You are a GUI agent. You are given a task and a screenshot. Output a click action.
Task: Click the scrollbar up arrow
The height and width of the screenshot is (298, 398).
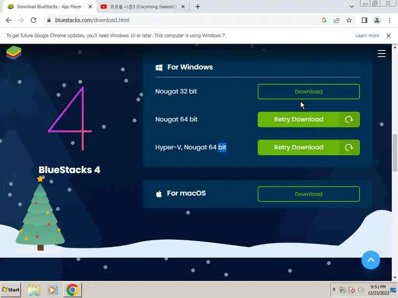click(x=395, y=47)
